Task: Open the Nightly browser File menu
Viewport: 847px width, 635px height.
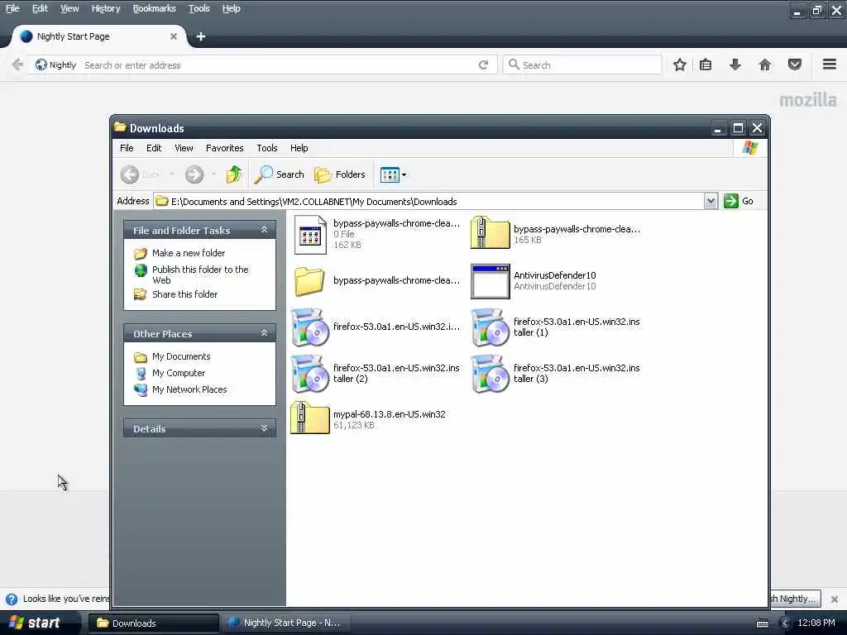Action: (x=12, y=8)
